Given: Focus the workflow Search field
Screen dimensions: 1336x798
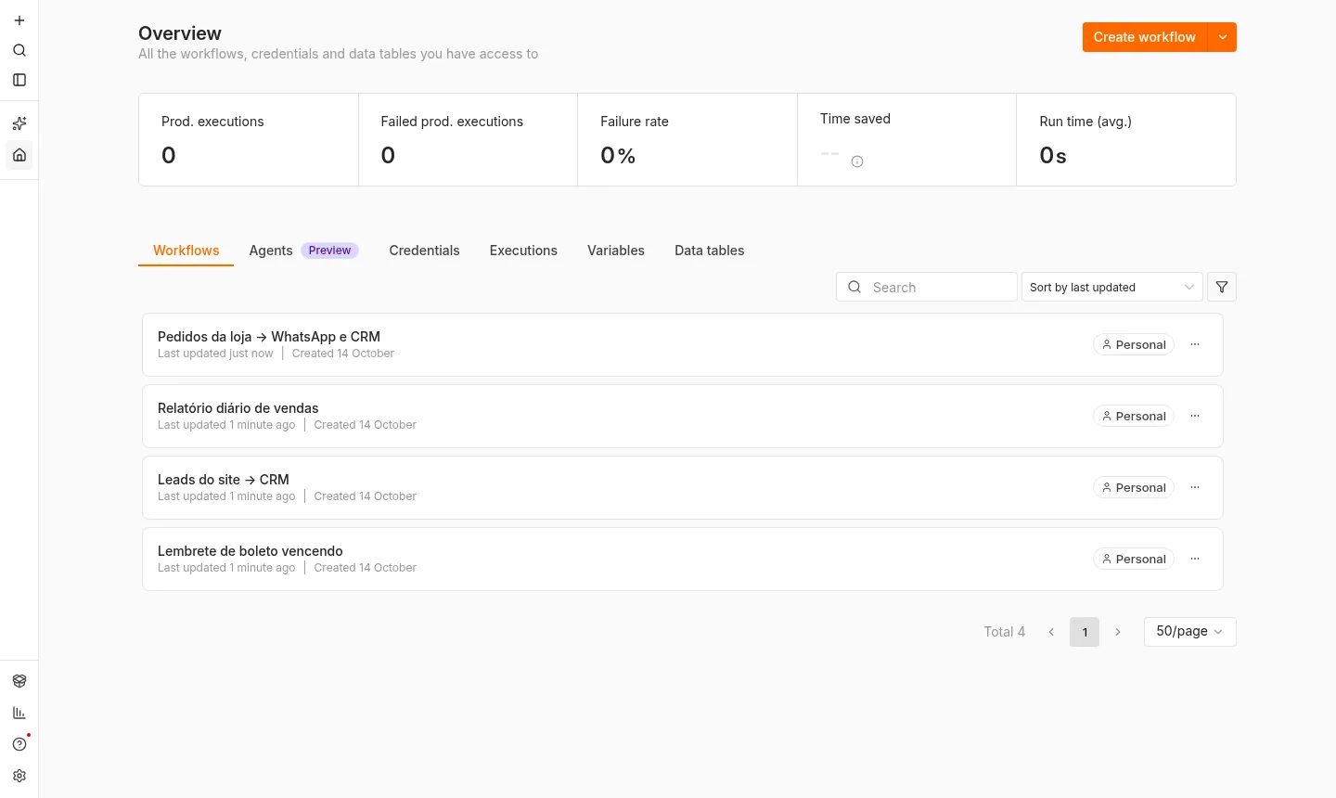Looking at the screenshot, I should [x=926, y=287].
